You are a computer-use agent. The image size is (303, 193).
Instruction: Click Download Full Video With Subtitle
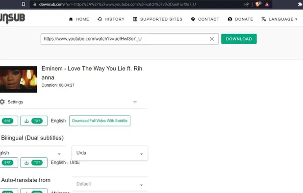[x=100, y=121]
